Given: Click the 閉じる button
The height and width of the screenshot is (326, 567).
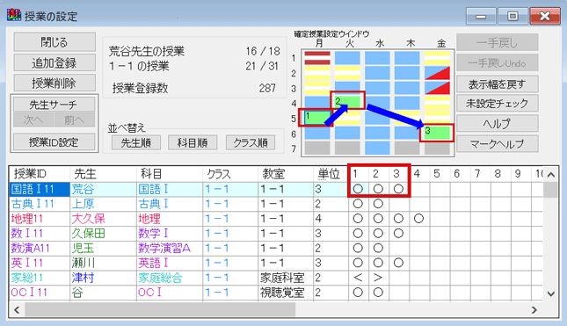Looking at the screenshot, I should (55, 42).
